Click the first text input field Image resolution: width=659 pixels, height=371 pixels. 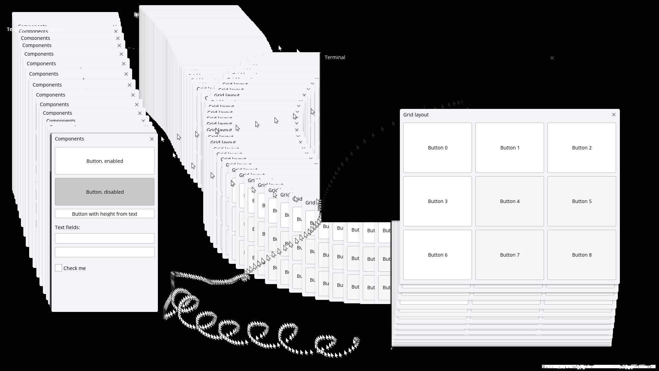pyautogui.click(x=105, y=238)
